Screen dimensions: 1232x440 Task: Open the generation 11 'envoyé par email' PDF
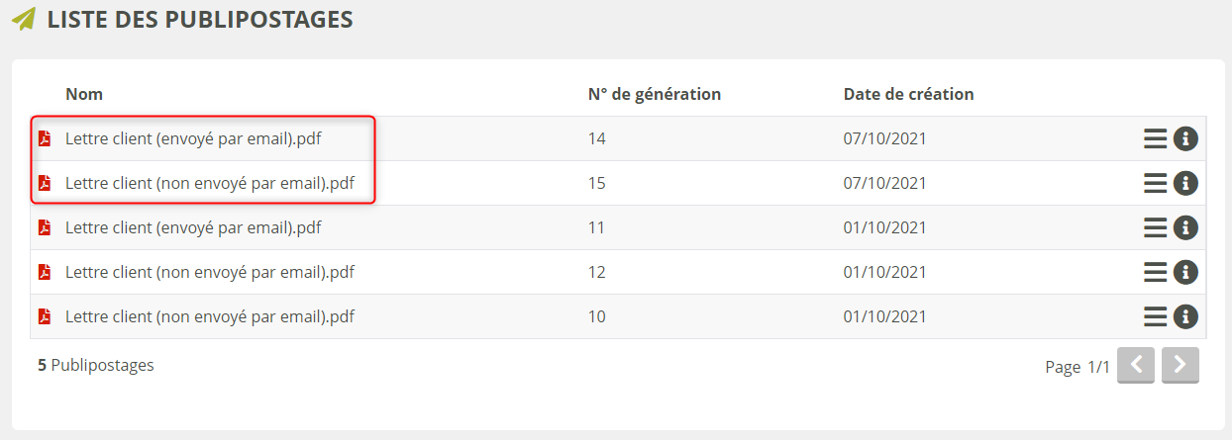[193, 227]
